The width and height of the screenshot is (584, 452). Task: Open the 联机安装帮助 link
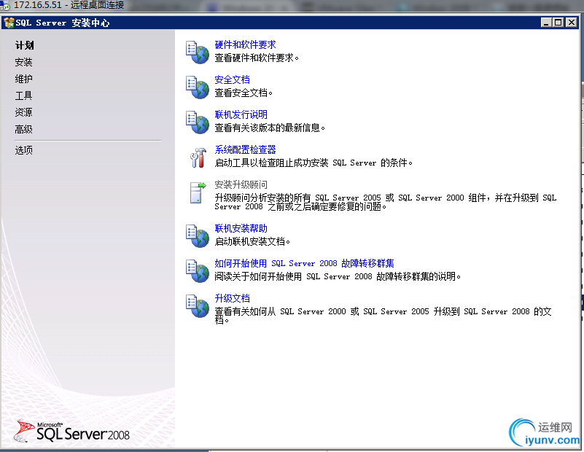241,228
